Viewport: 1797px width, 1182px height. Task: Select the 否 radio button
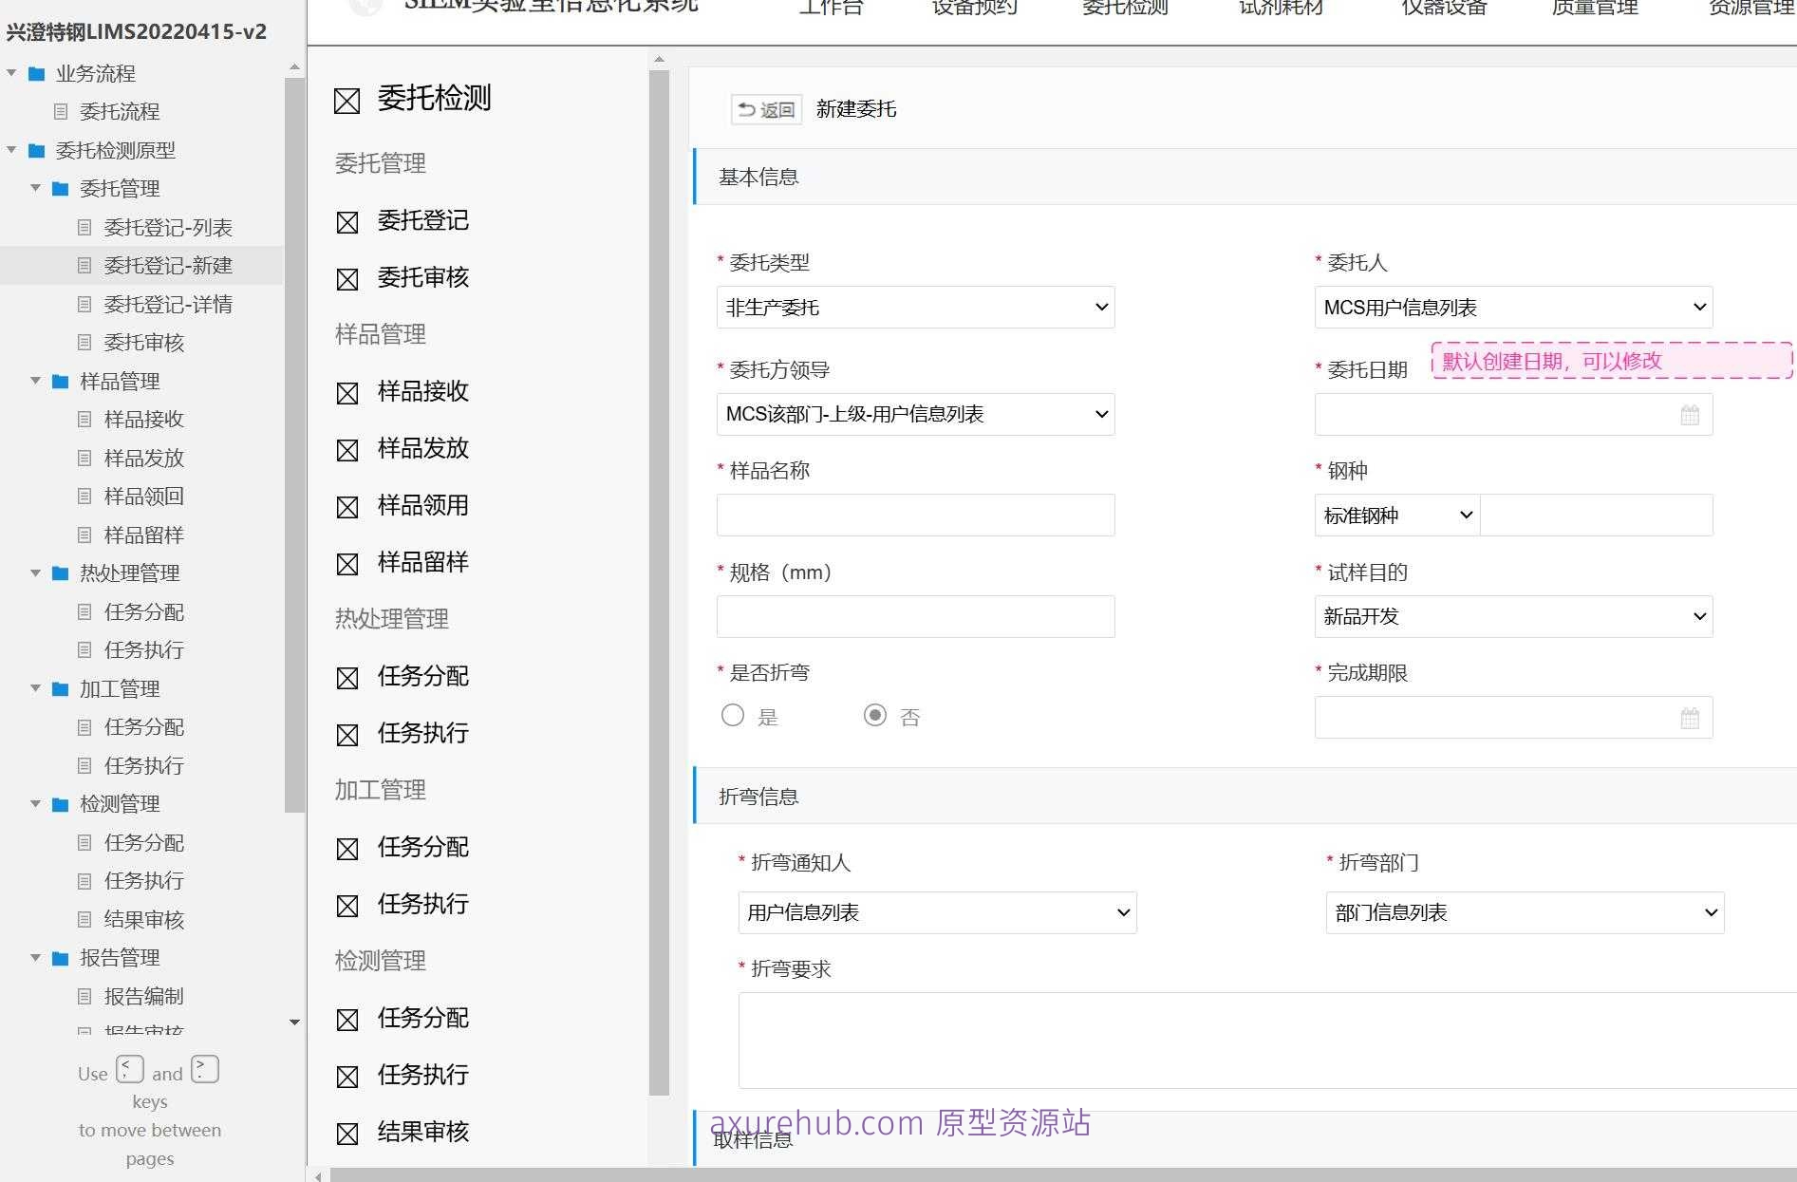pos(874,715)
